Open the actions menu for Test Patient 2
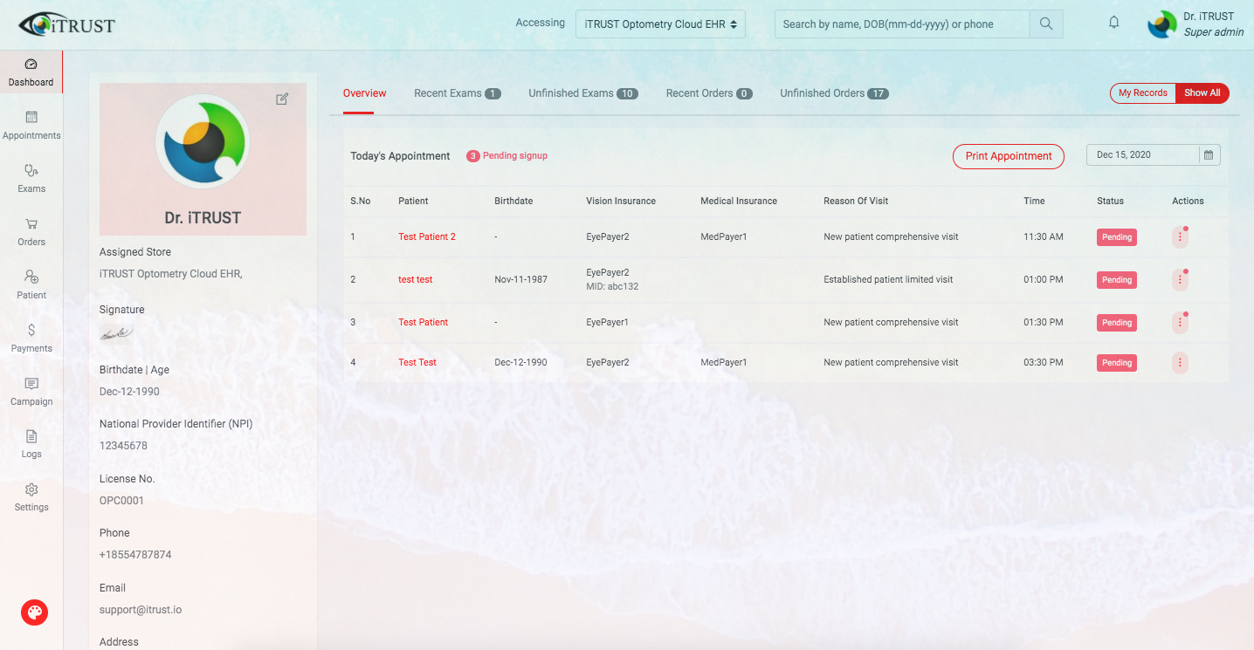The width and height of the screenshot is (1254, 650). tap(1180, 236)
